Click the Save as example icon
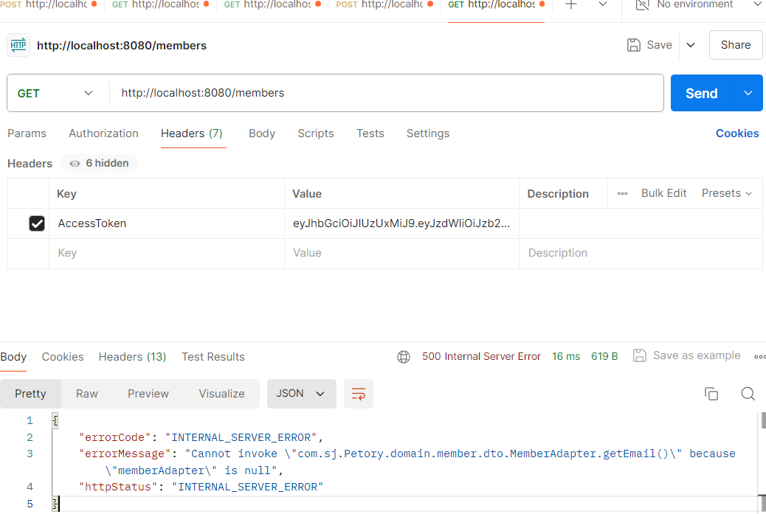The image size is (766, 514). coord(640,356)
